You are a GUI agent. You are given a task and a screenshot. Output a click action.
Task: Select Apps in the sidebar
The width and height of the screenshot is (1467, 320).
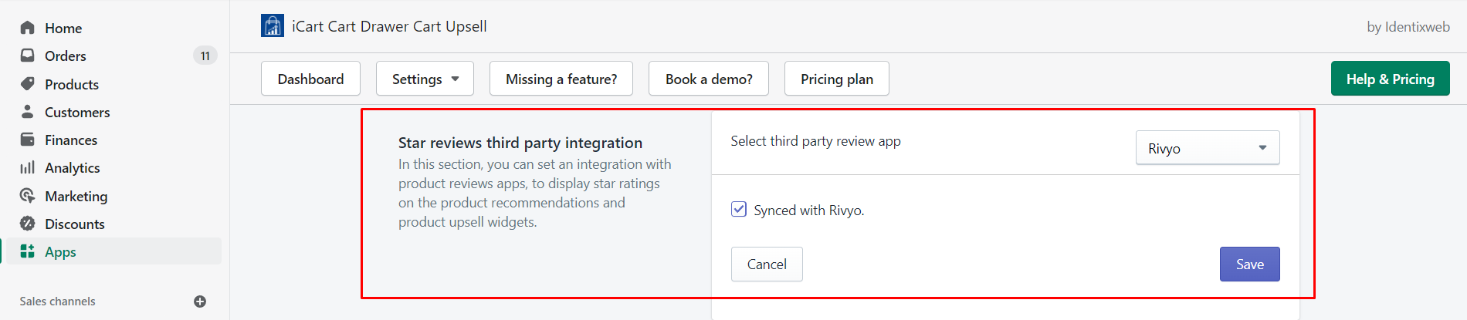point(112,251)
